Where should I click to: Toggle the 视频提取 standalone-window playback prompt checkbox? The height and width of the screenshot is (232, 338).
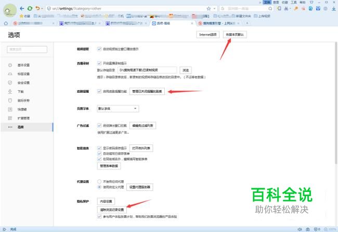tap(99, 49)
